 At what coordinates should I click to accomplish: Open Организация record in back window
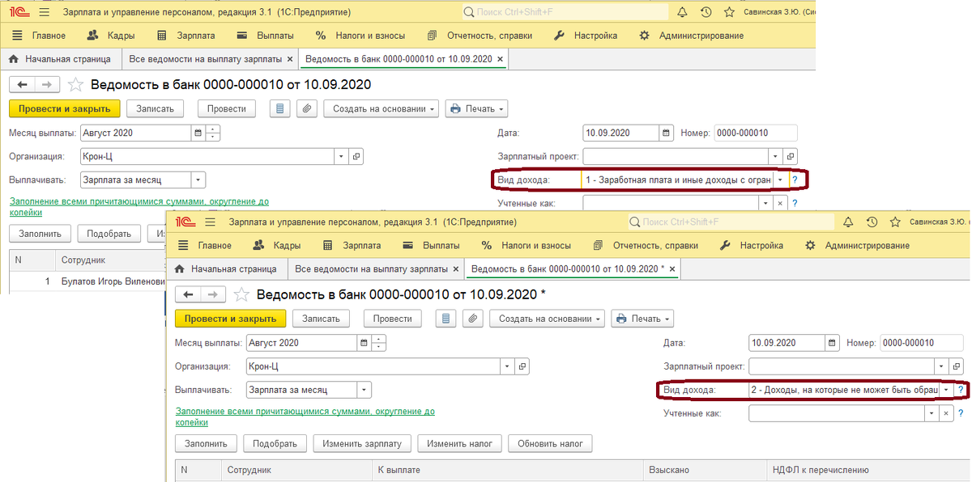tap(356, 156)
